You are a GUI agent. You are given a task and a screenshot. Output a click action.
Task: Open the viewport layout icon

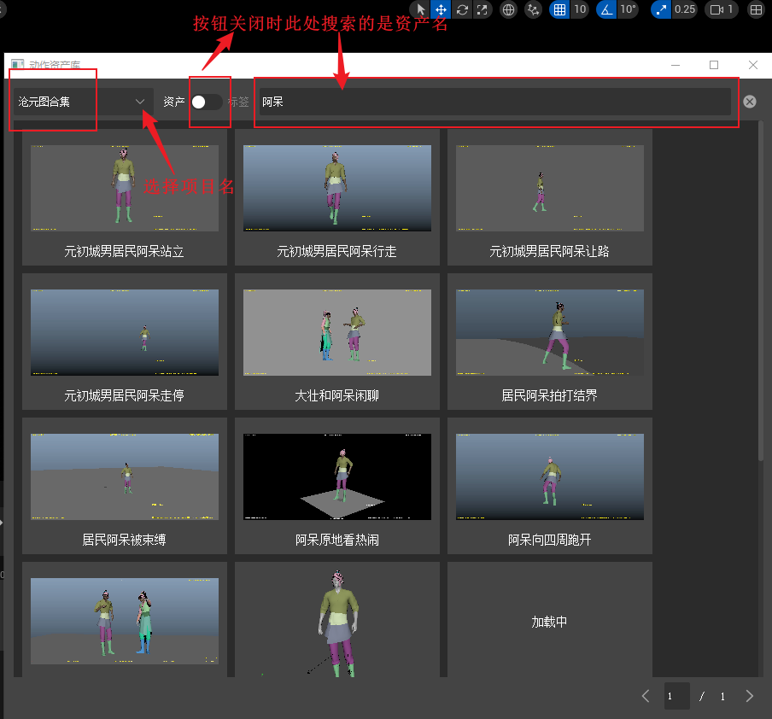[x=756, y=9]
